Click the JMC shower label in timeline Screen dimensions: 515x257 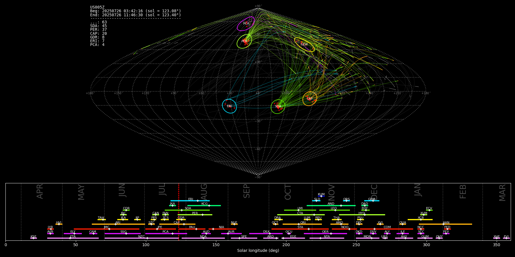(x=107, y=227)
